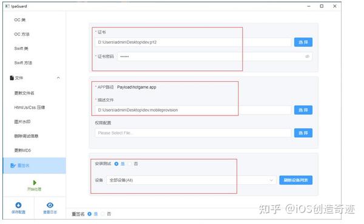
Task: Click the IpaGuard app icon in title bar
Action: click(7, 6)
